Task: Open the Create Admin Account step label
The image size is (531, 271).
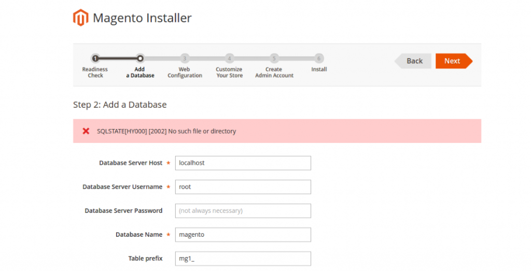Action: click(274, 73)
